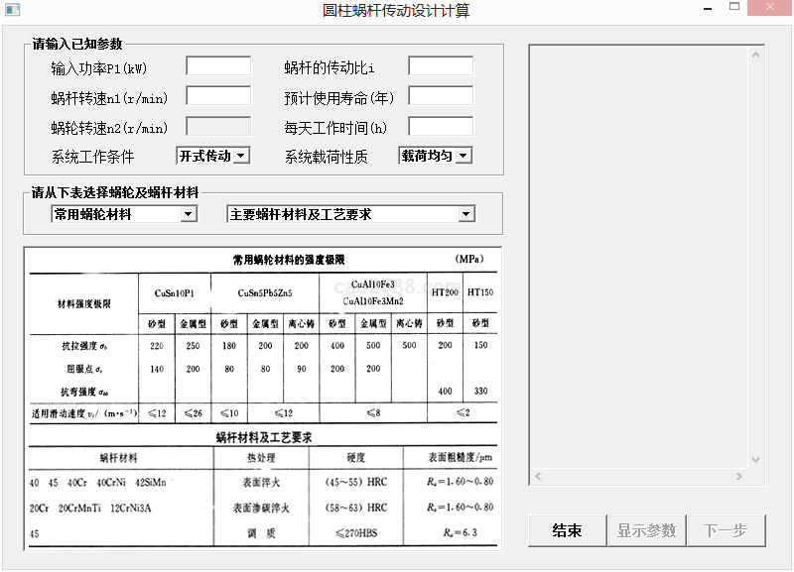
Task: Click the 蜗杆的传动比i input box
Action: (440, 66)
